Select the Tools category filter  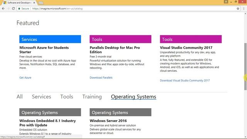(67, 97)
